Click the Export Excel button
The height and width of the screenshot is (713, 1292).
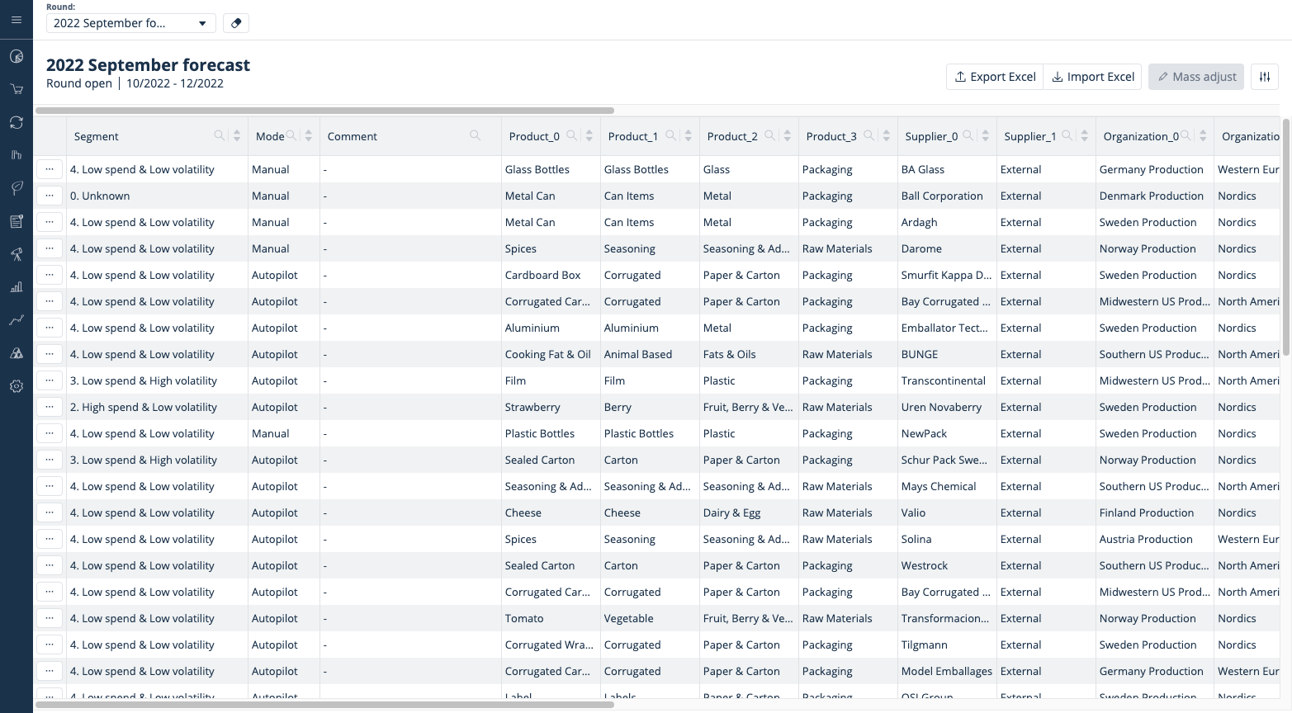[x=994, y=77]
